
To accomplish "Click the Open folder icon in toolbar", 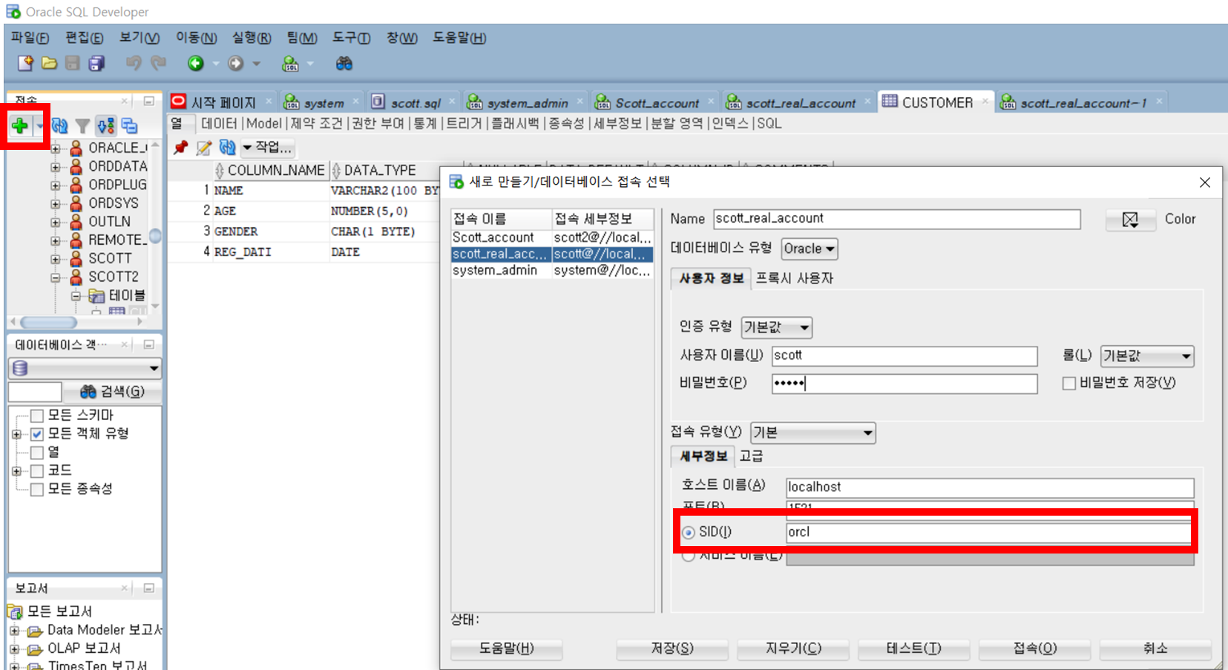I will (49, 63).
